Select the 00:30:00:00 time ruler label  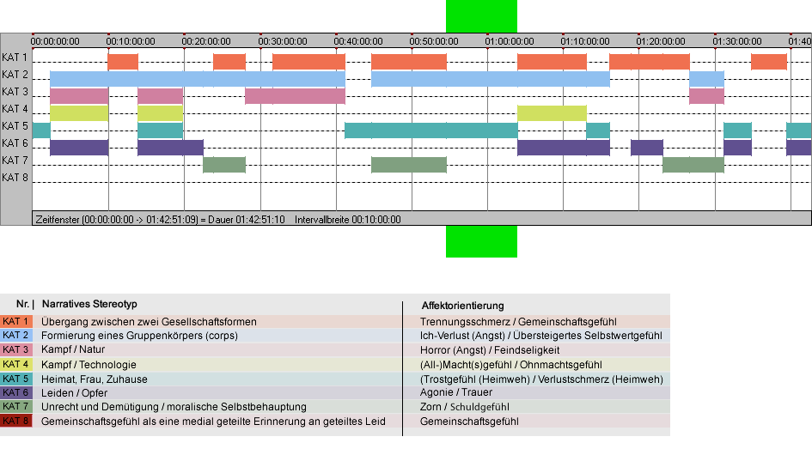point(283,41)
